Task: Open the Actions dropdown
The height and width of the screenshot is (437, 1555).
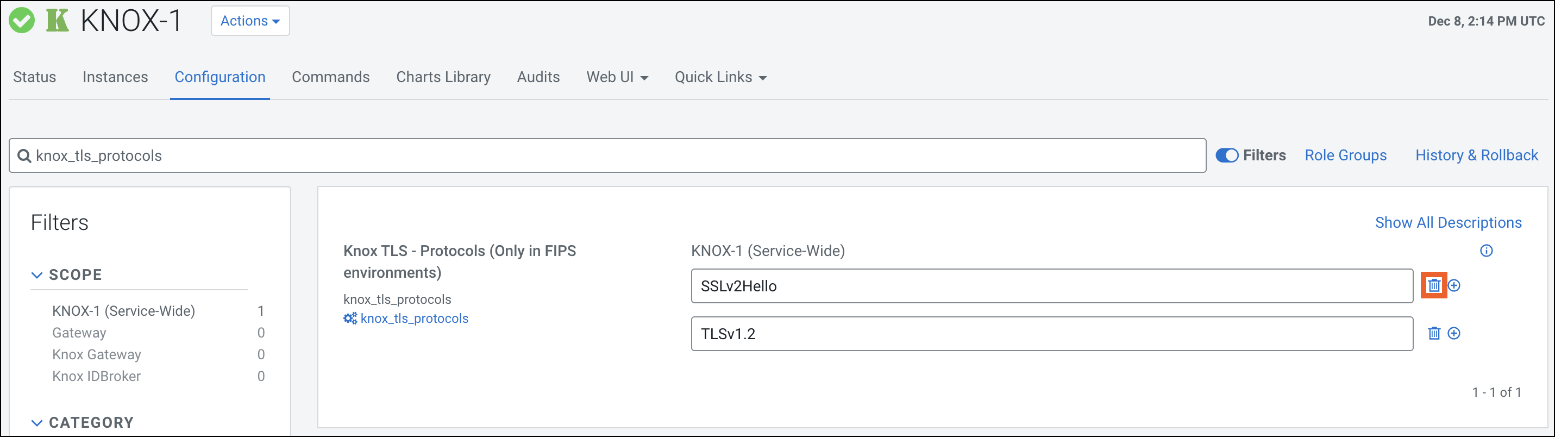Action: 250,21
